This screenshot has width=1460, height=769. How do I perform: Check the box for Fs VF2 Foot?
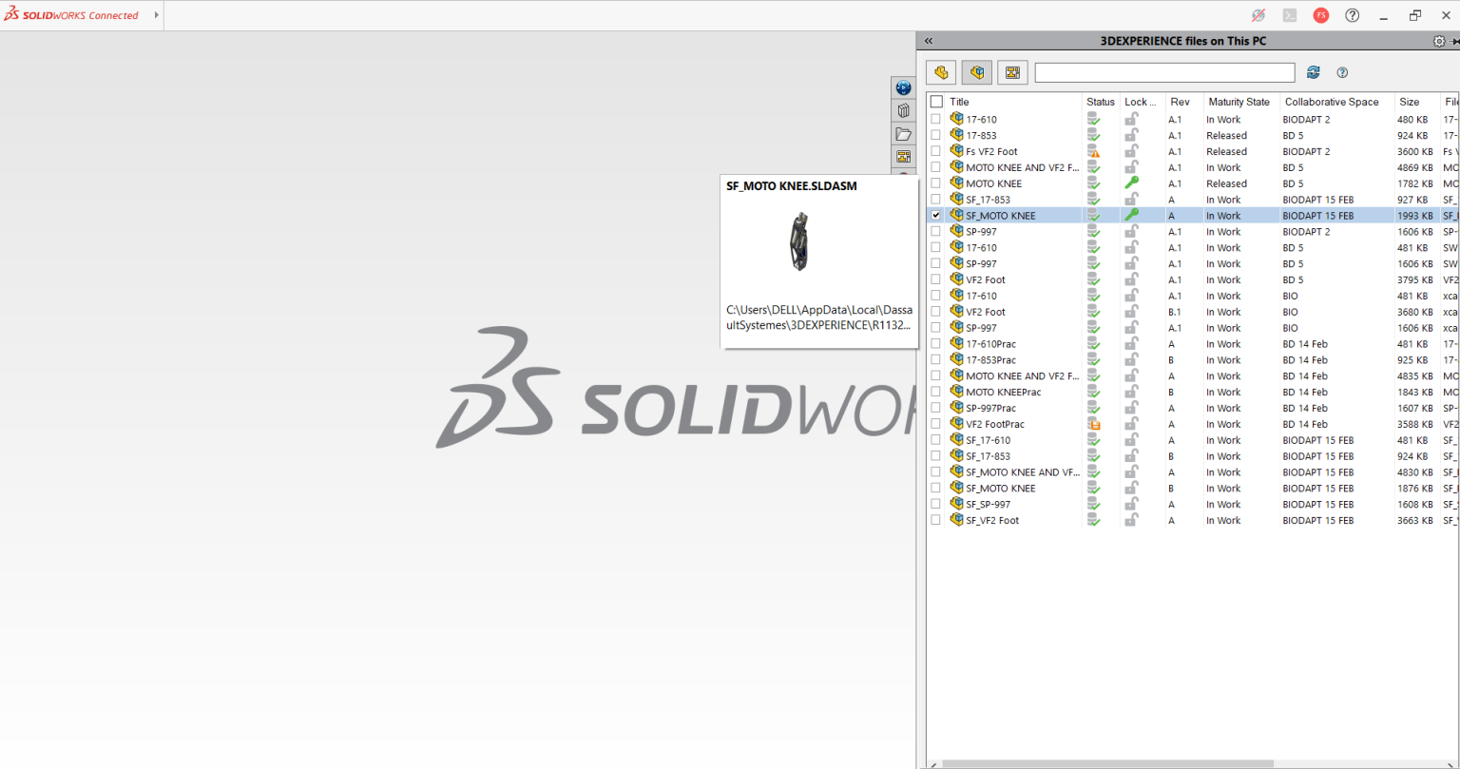coord(936,151)
